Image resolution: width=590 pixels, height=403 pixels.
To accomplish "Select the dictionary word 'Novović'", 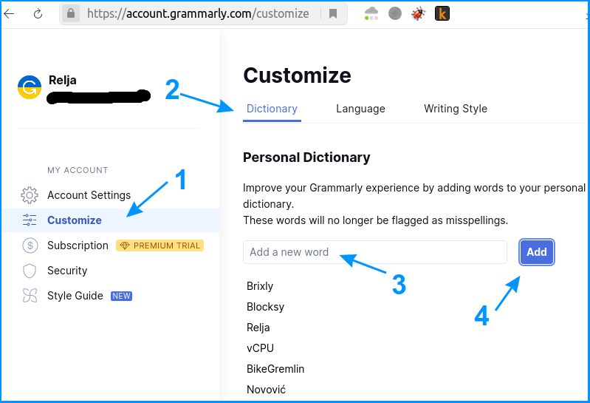I will click(266, 390).
